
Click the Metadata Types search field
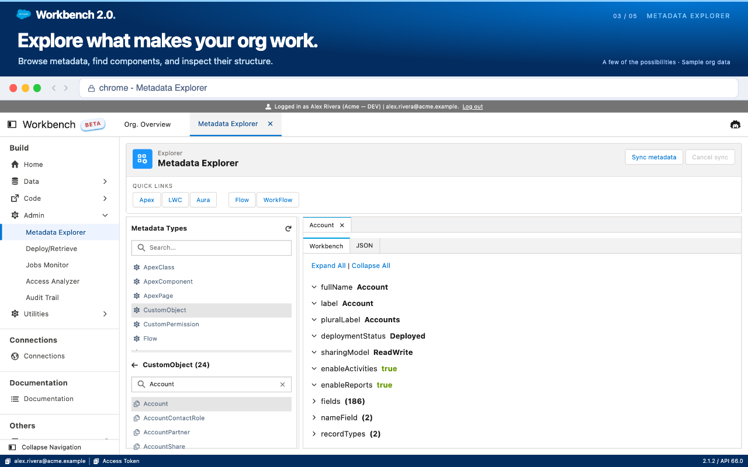tap(212, 248)
